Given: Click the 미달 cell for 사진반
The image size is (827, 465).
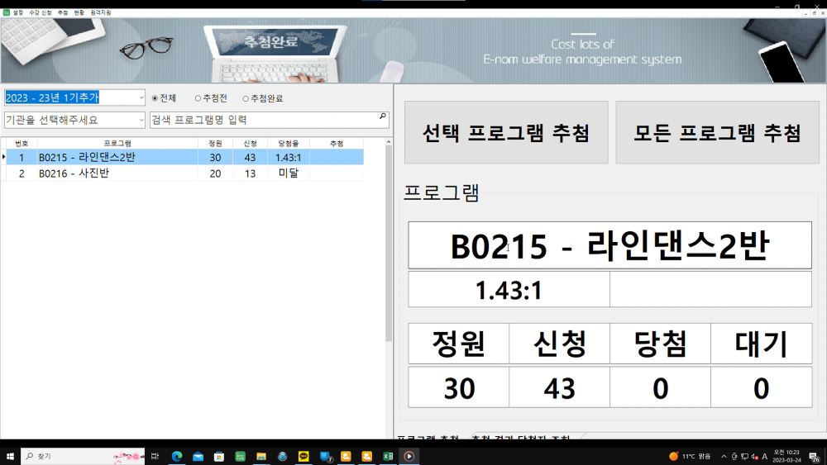Looking at the screenshot, I should click(x=289, y=173).
